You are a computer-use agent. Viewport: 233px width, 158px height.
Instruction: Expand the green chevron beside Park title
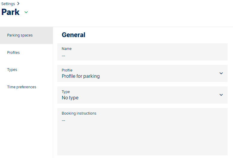26,12
